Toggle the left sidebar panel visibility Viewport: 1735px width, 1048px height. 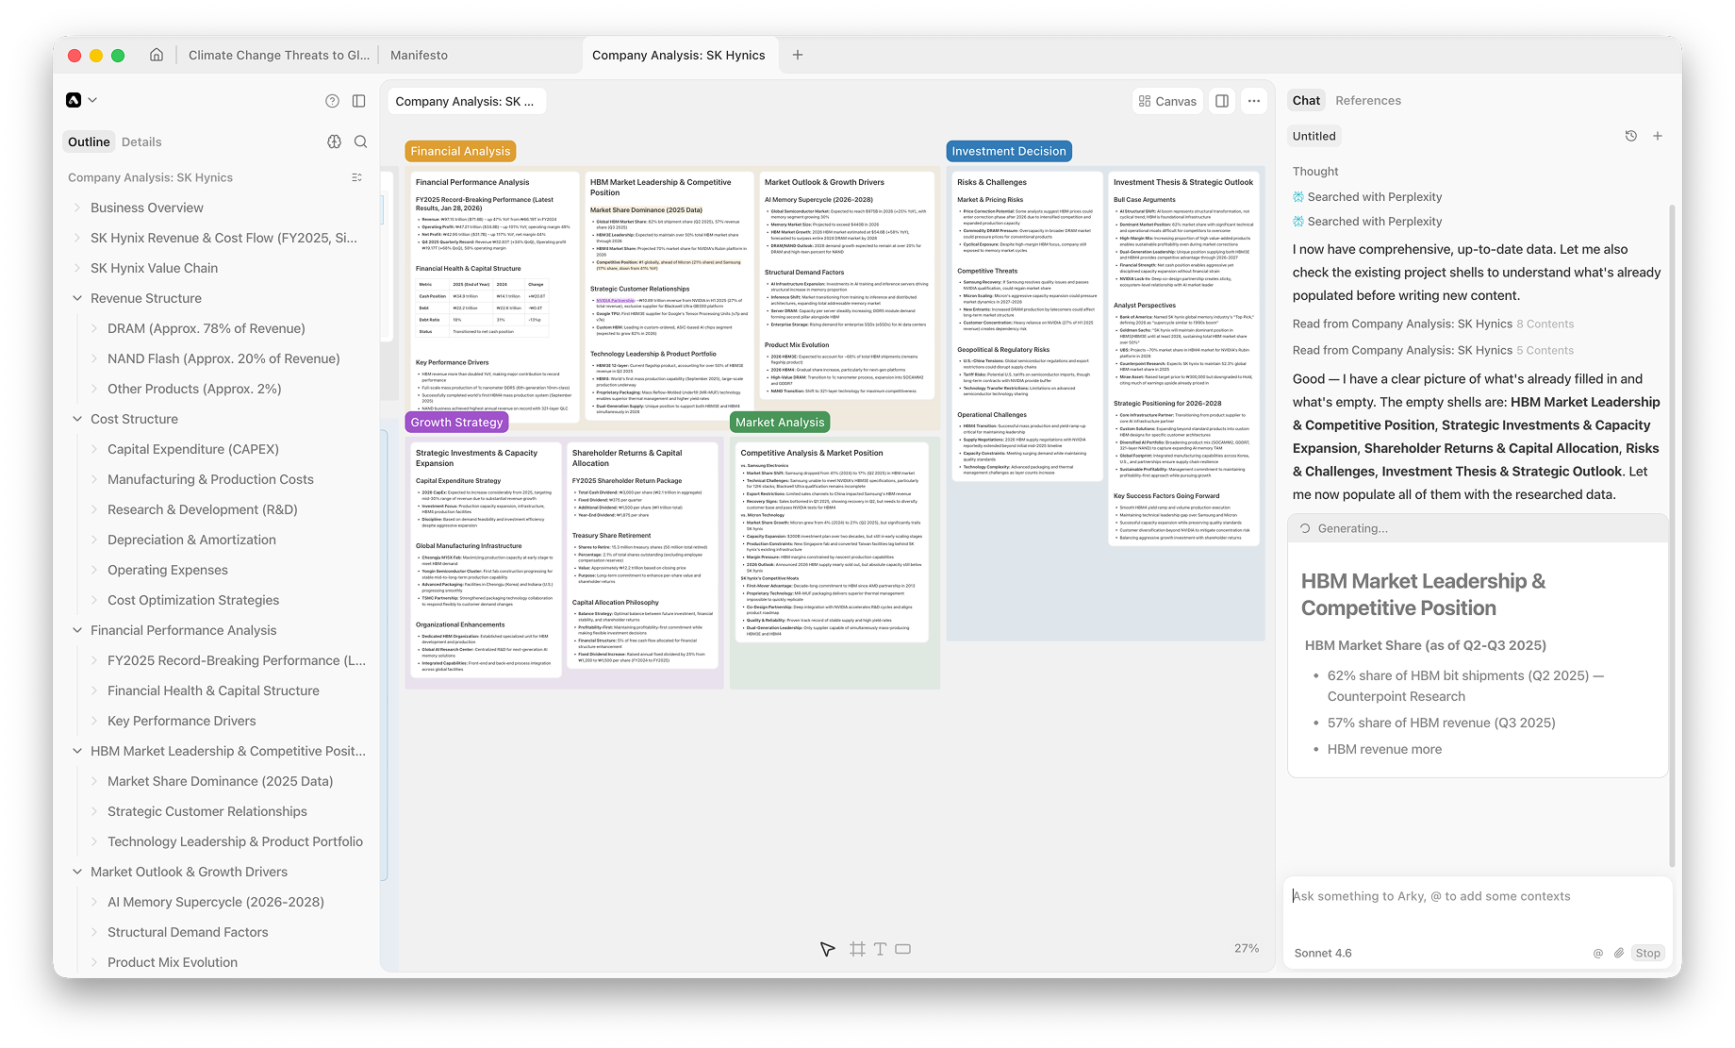point(359,100)
